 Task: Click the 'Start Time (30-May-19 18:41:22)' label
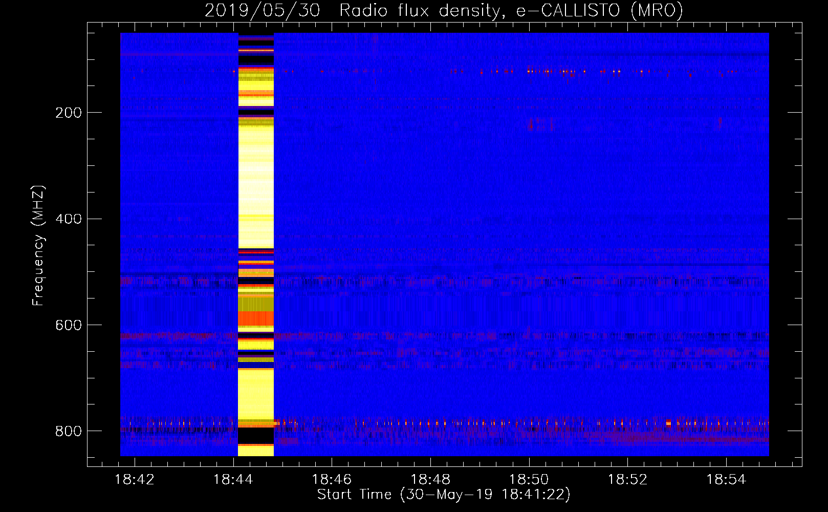tap(444, 495)
